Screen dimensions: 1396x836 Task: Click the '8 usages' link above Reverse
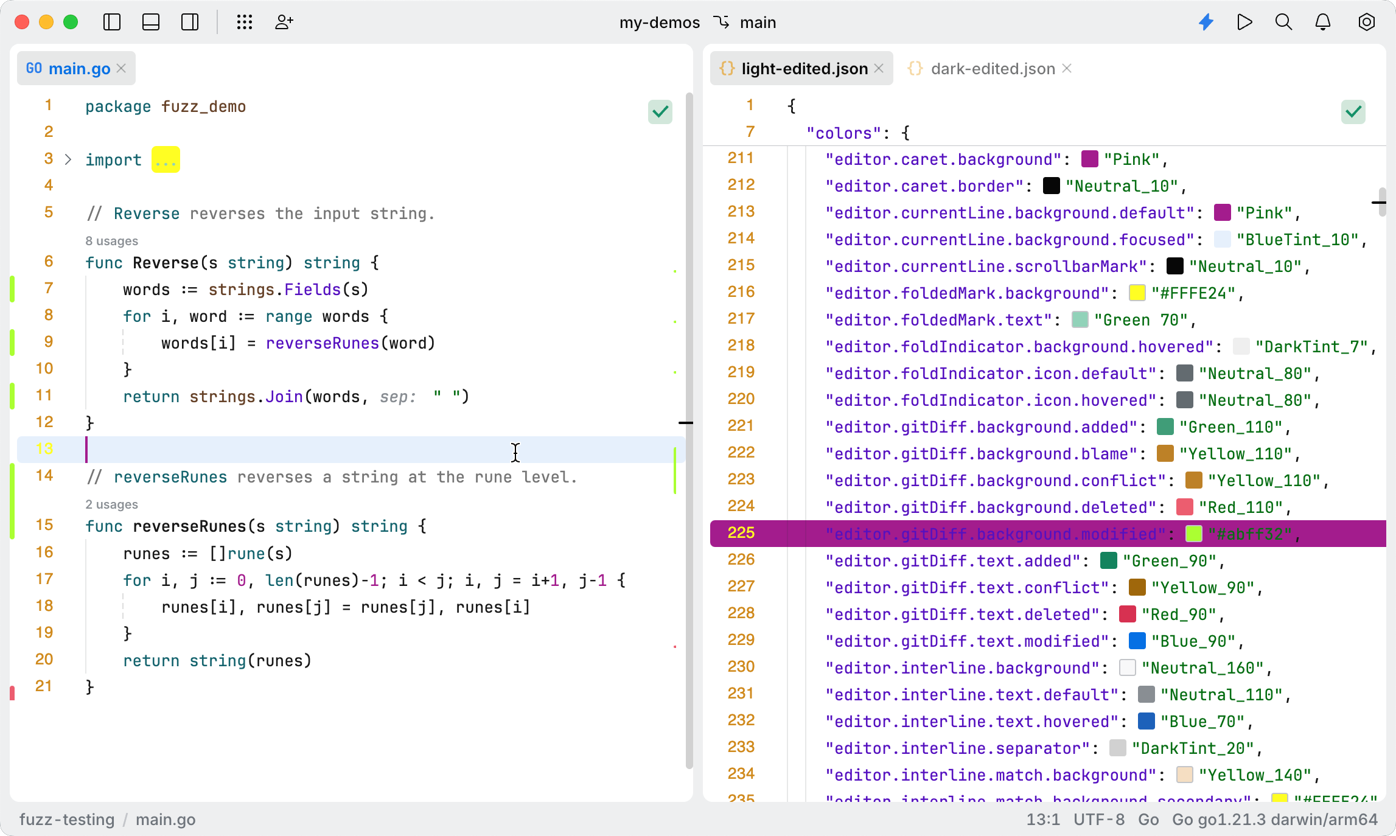[x=111, y=241]
